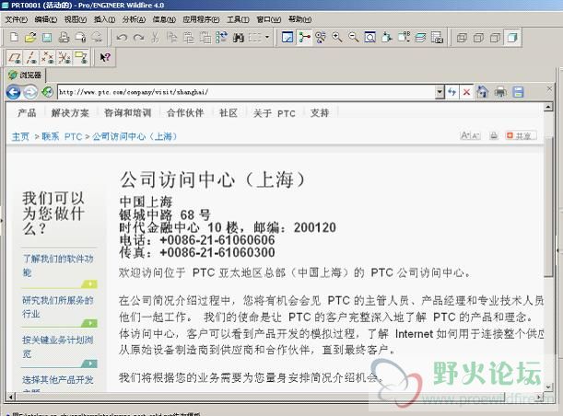Switch to Shading display style

point(512,38)
